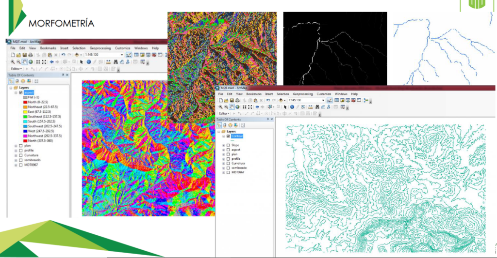The image size is (497, 258).
Task: Select Identify tool in right ArcMap window
Action: [292, 107]
